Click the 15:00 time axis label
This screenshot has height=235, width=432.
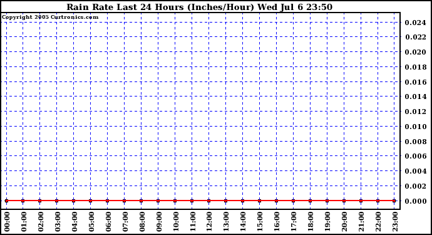[260, 221]
